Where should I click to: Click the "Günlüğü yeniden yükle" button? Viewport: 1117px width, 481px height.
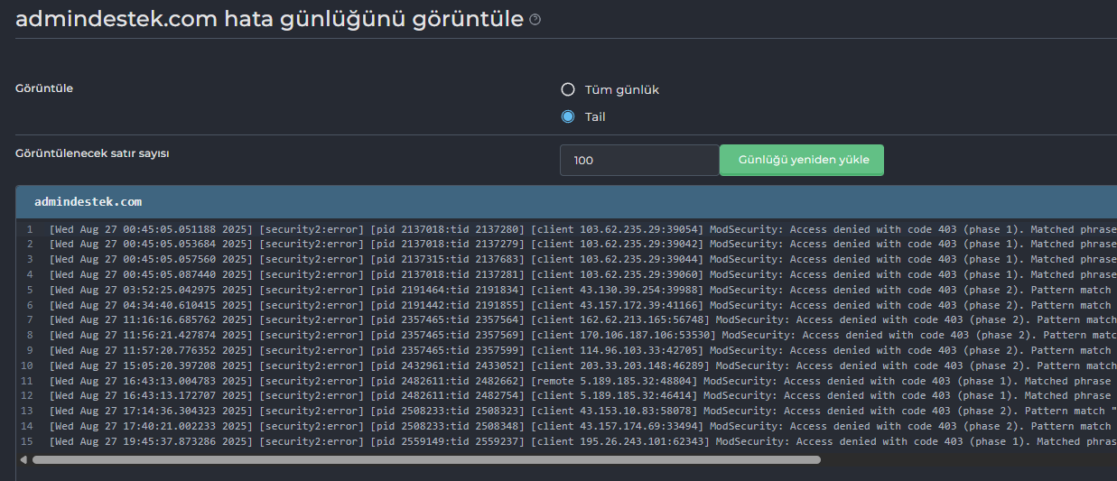click(x=802, y=160)
